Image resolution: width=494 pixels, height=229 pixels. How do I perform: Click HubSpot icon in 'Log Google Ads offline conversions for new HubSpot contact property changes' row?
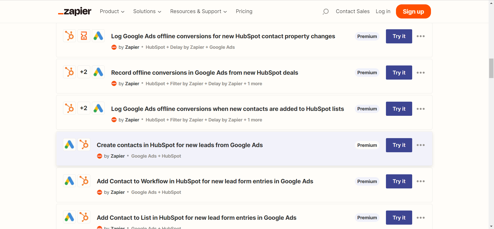tap(69, 36)
